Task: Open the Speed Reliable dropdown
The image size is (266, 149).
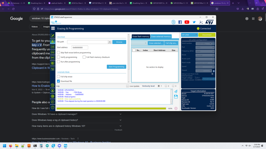Action: [x=205, y=67]
